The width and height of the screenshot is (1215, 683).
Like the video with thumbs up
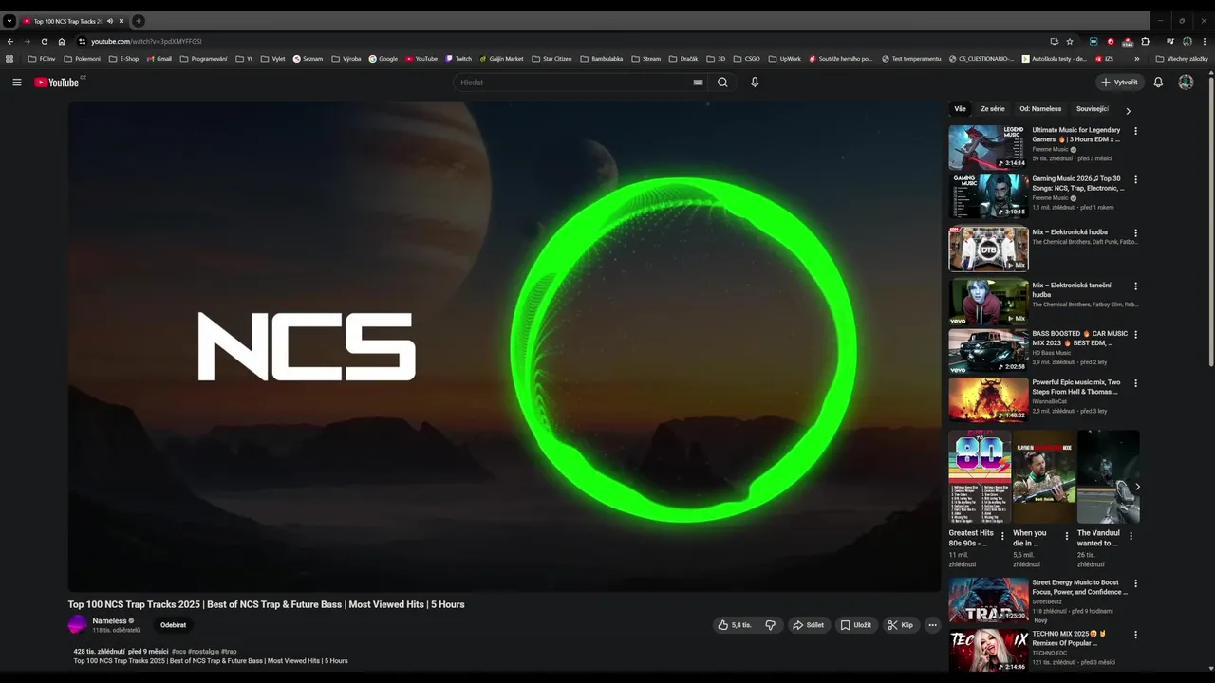click(x=735, y=625)
